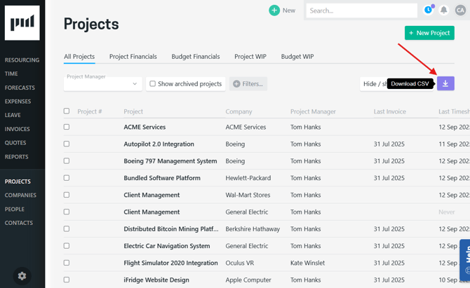Open the Autopilot 2.0 Integration project
Viewport: 470px width, 288px height.
tap(159, 144)
